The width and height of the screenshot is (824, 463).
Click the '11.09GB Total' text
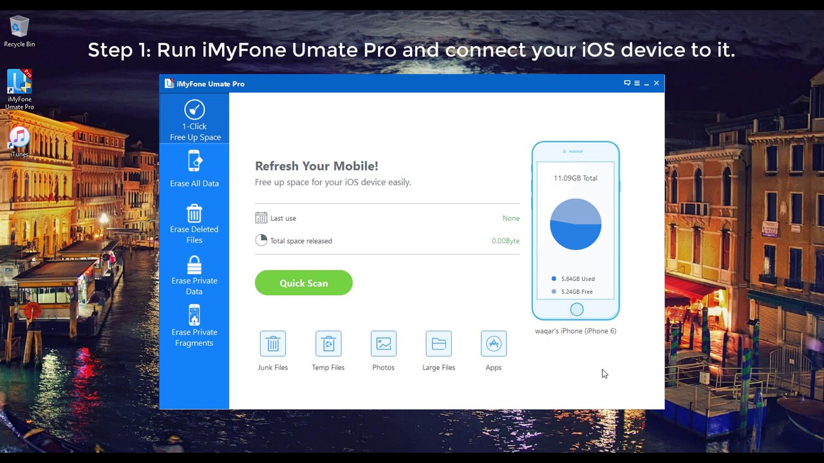(x=576, y=178)
